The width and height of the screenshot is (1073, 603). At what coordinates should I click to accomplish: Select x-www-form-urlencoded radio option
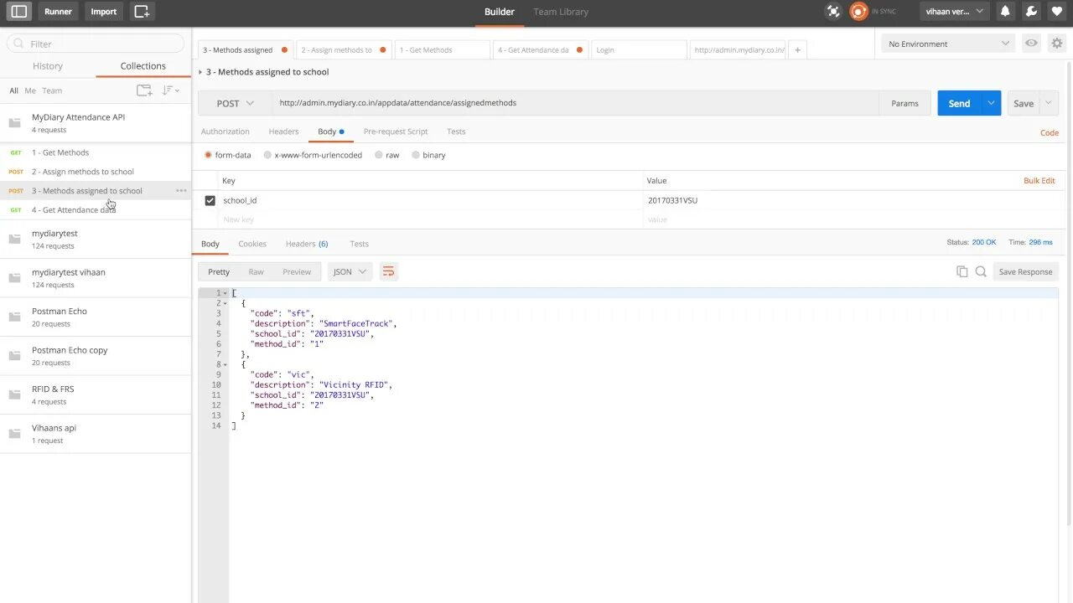(267, 155)
